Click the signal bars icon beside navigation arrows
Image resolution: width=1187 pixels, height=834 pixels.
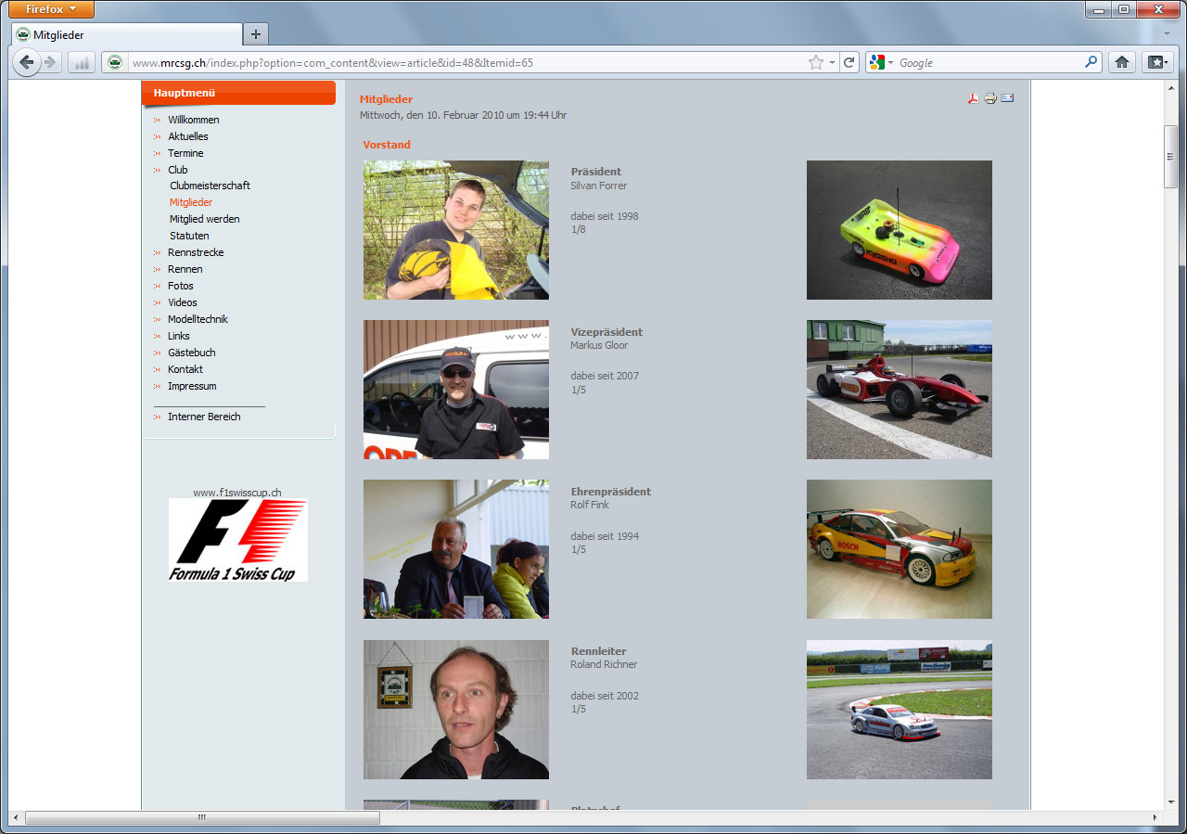[81, 62]
